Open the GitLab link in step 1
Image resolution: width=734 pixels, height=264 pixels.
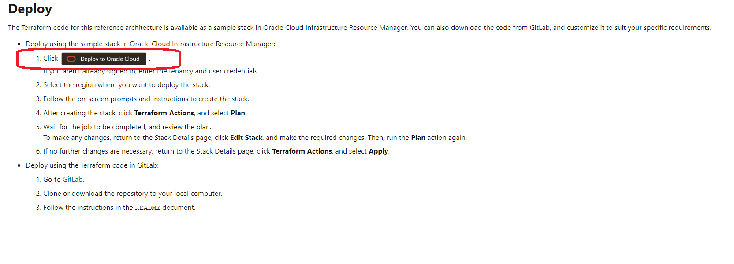point(72,180)
